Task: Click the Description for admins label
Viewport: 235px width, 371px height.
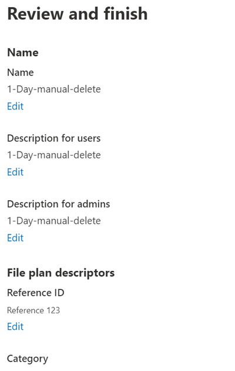Action: [59, 204]
